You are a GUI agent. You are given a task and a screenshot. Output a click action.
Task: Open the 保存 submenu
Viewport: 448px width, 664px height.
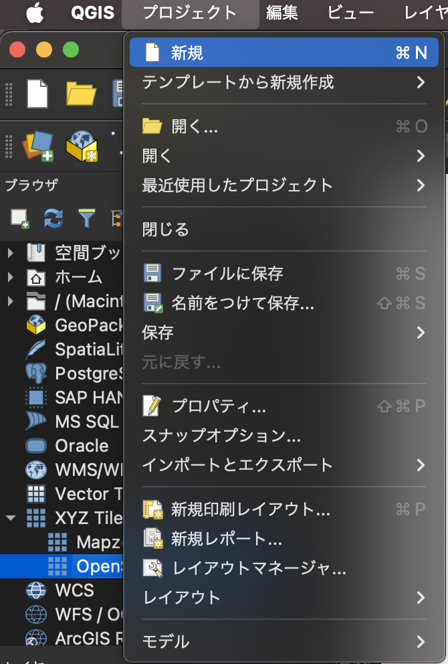point(284,333)
